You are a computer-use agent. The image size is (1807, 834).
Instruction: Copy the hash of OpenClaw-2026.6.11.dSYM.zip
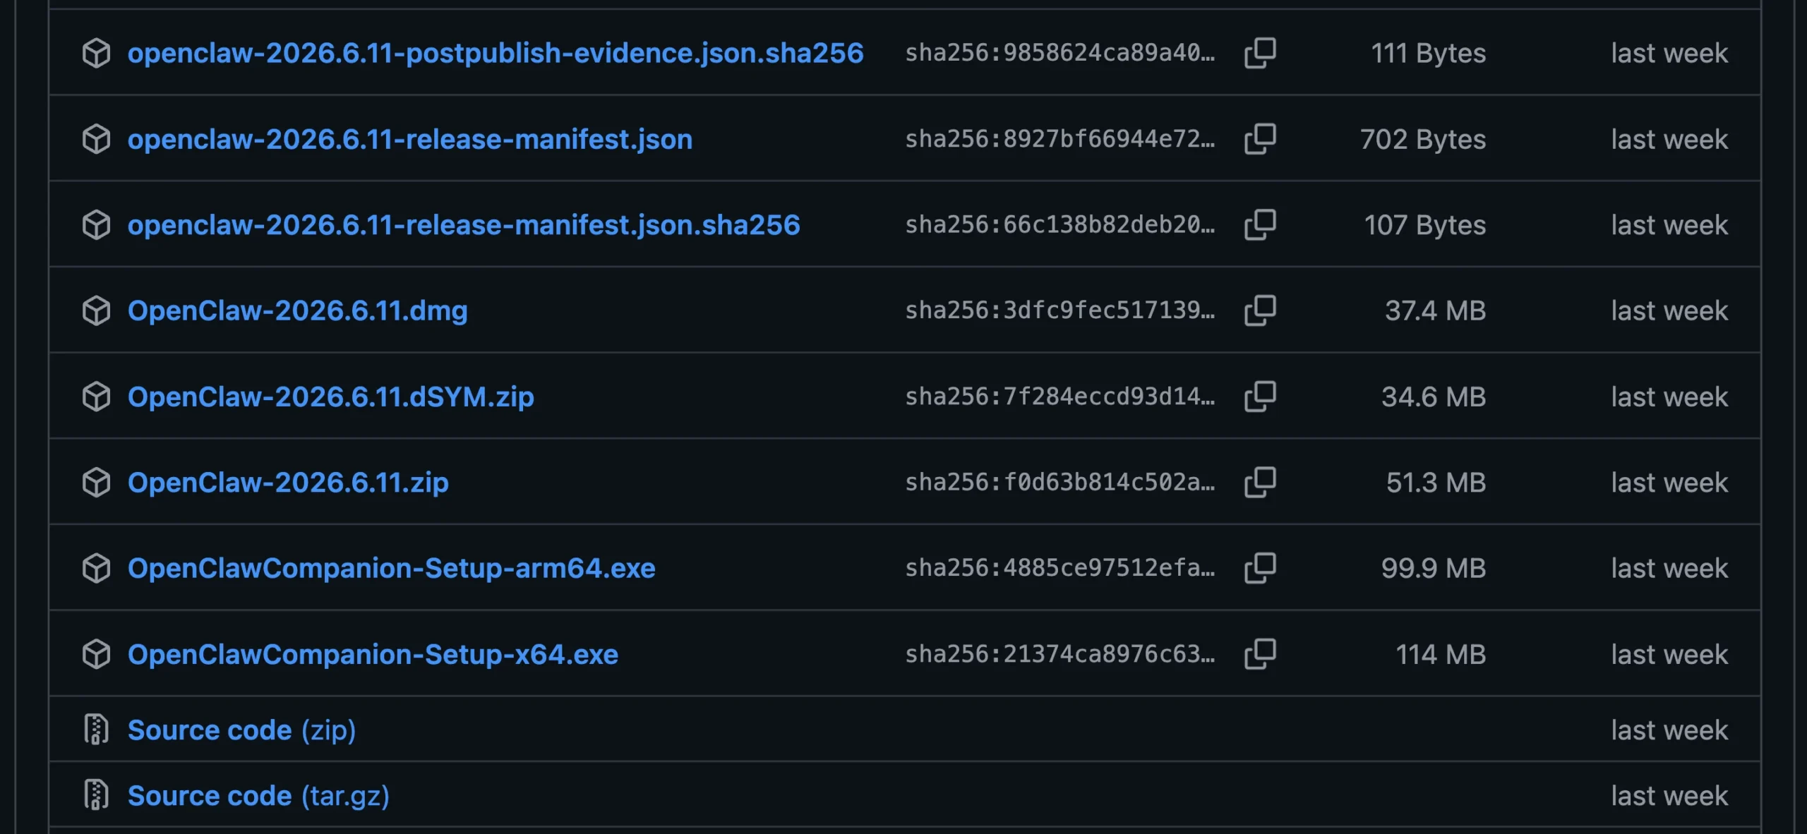click(1260, 397)
